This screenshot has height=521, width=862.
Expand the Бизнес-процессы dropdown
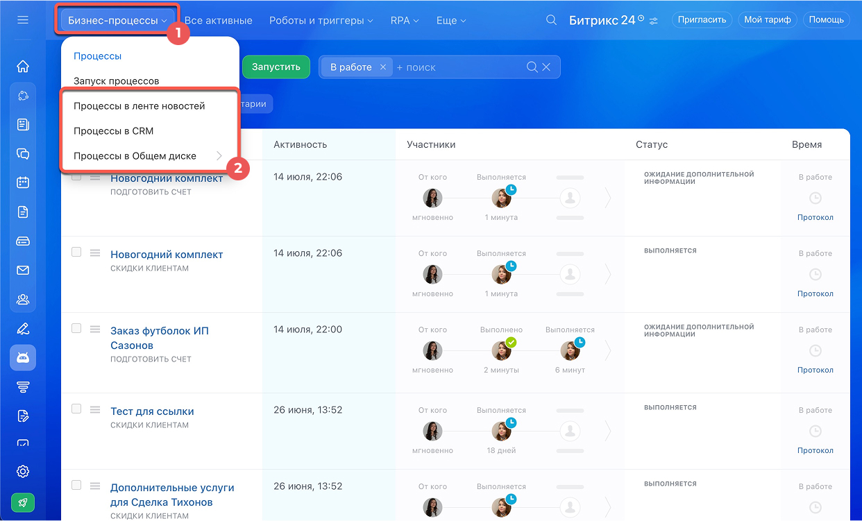point(117,20)
